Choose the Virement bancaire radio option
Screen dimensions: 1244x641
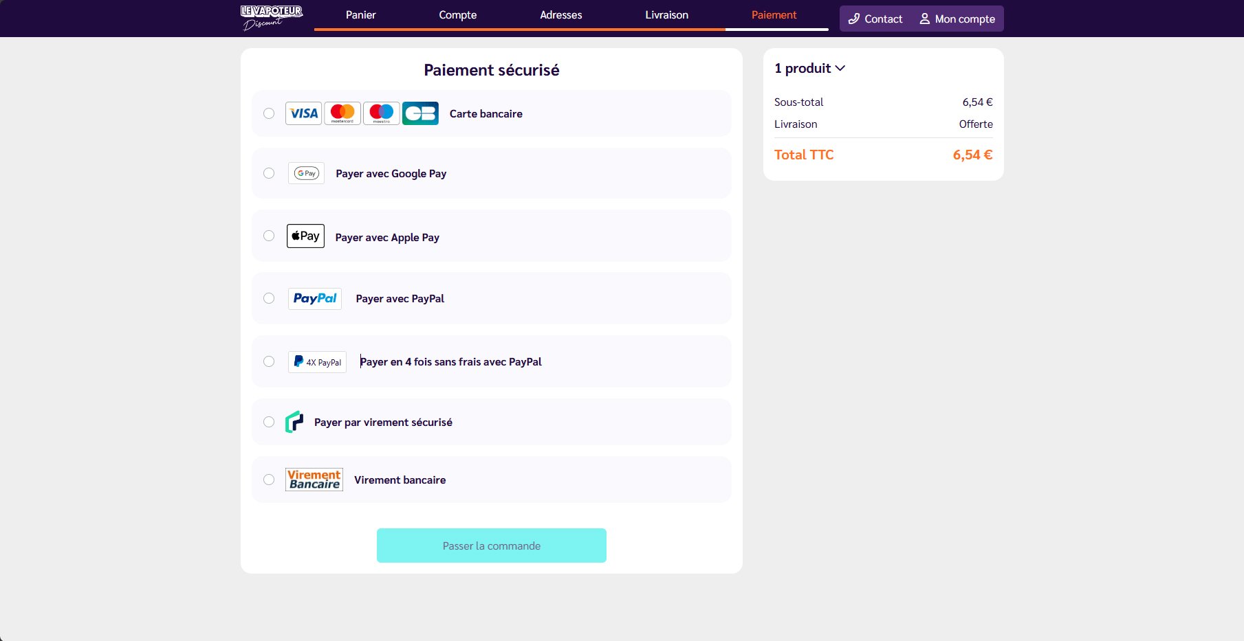[x=269, y=480]
